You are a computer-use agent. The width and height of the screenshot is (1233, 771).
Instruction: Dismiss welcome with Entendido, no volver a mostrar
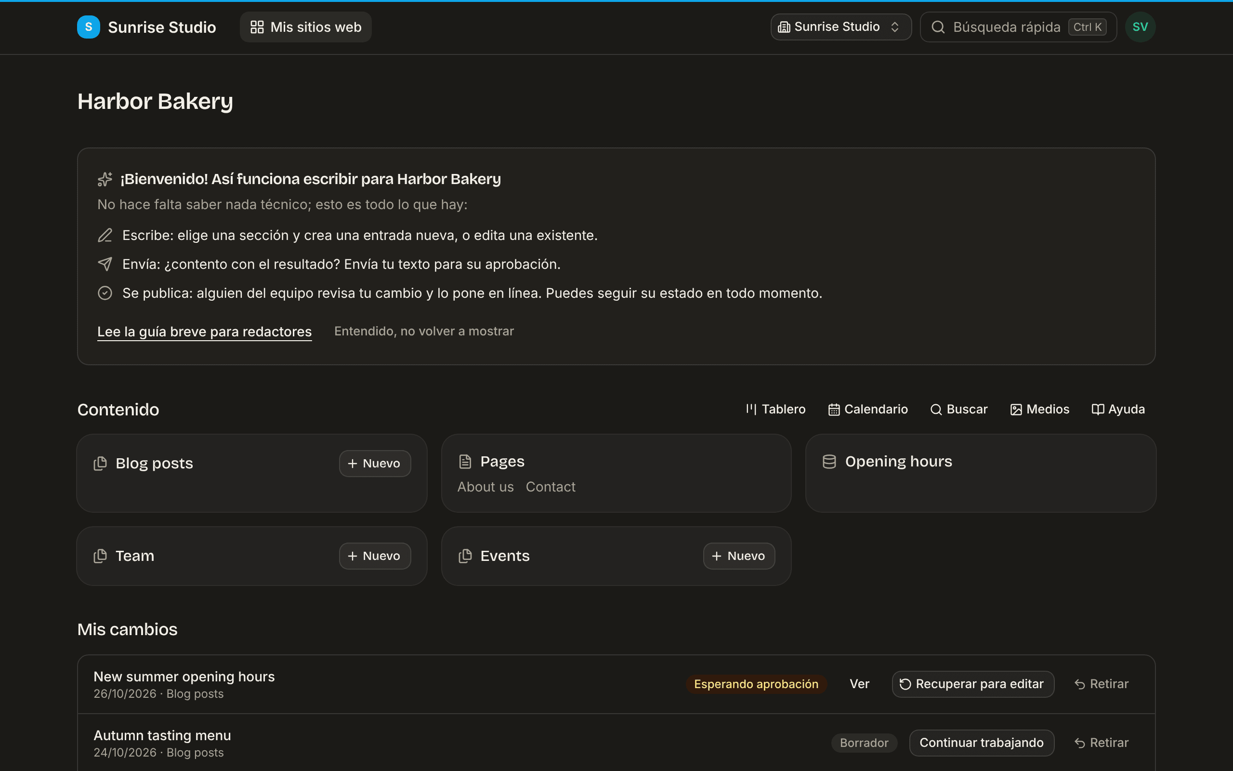click(x=424, y=332)
